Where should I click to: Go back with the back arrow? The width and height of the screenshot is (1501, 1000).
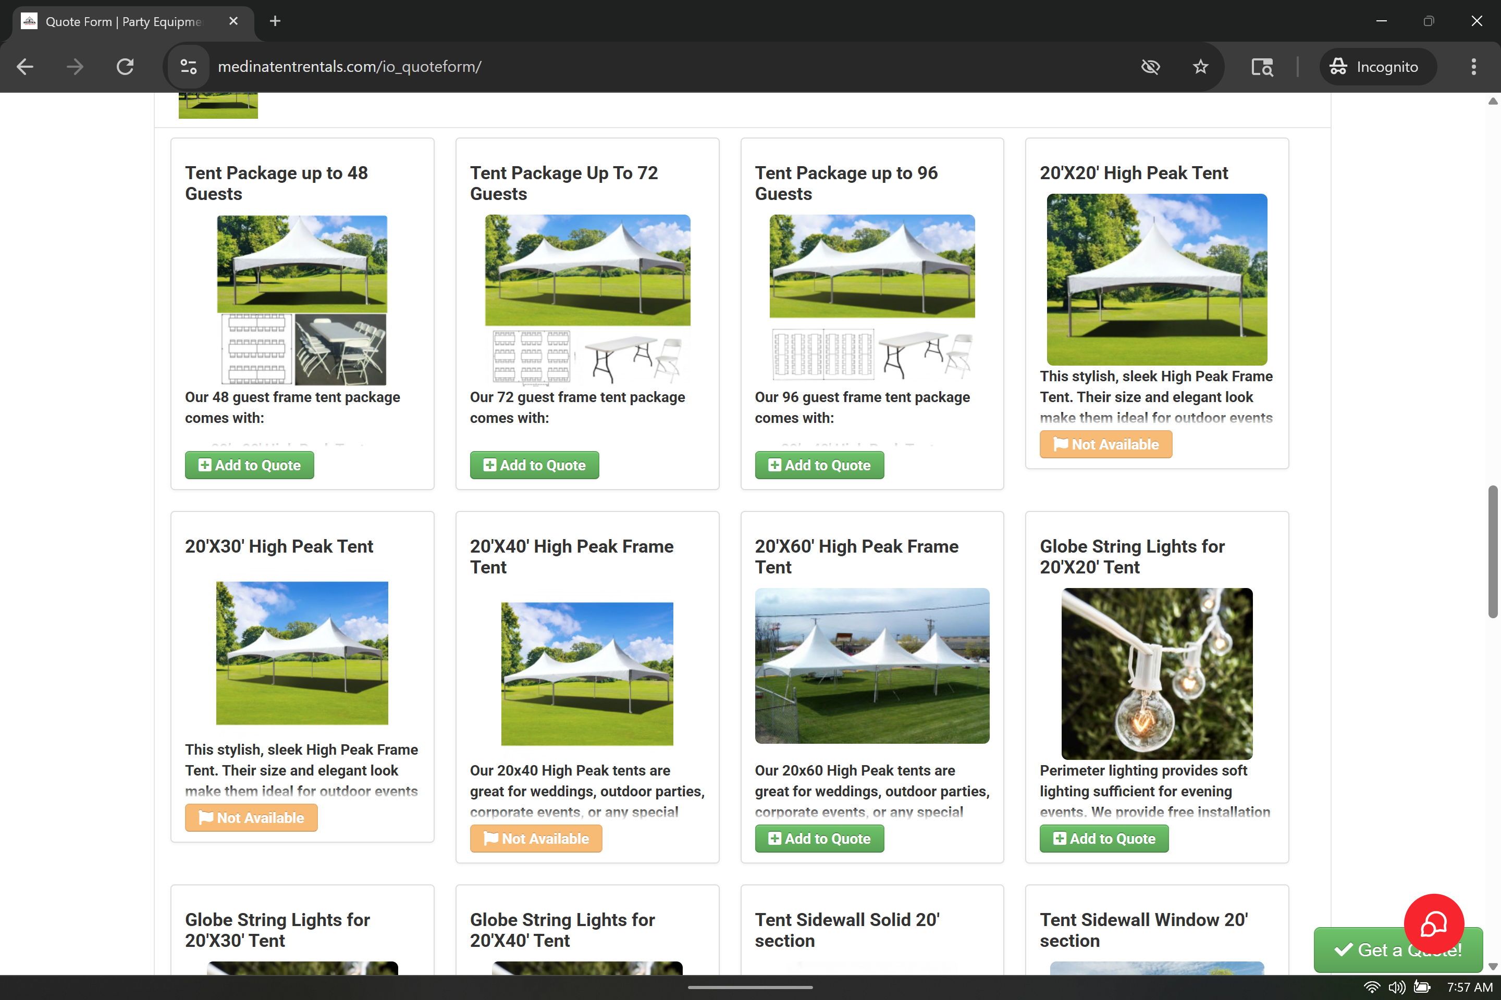pos(25,66)
